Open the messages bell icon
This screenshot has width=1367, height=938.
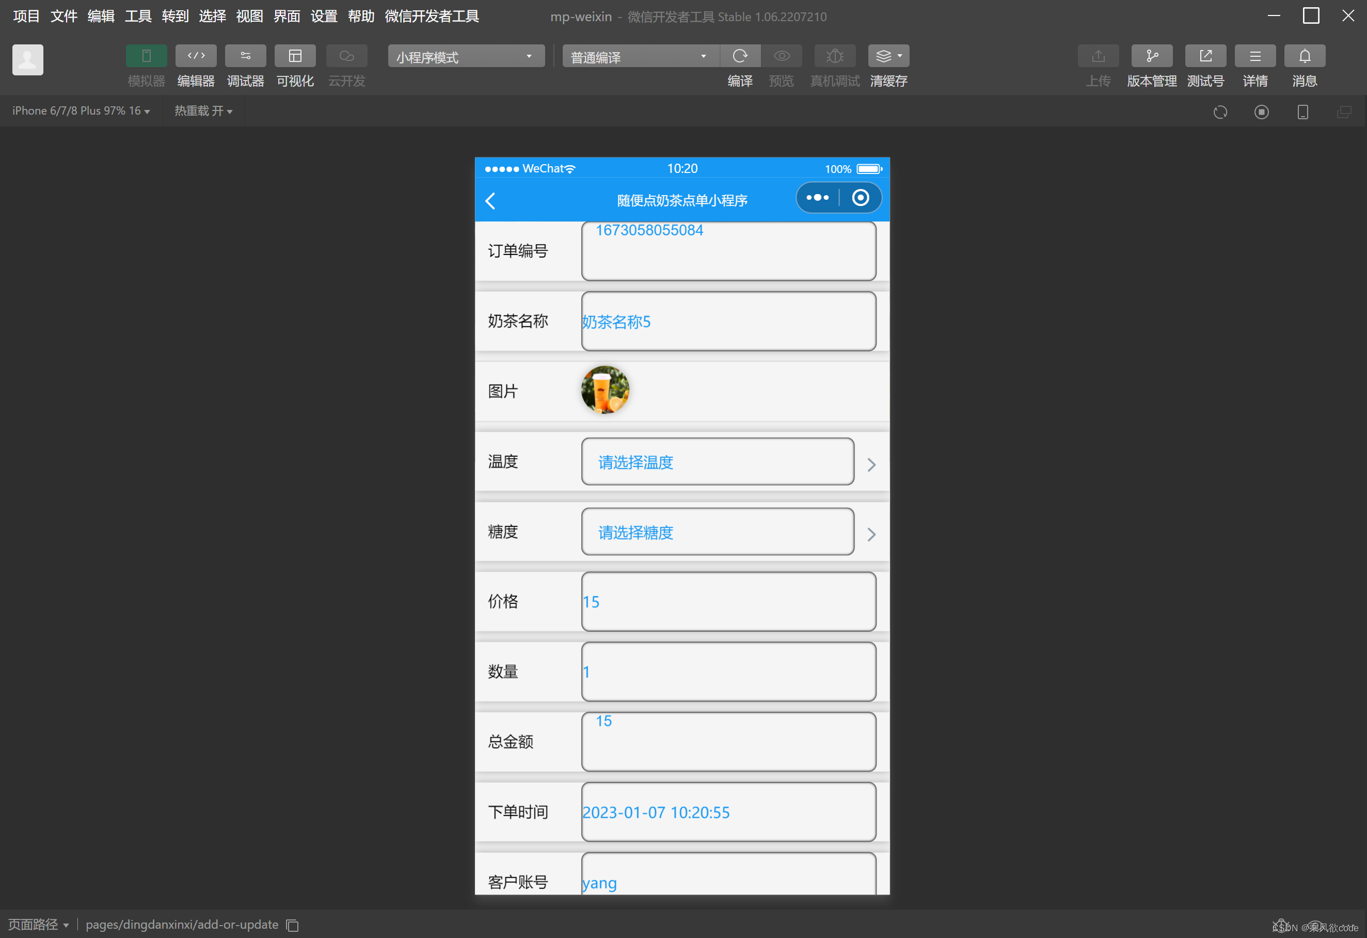pos(1304,56)
